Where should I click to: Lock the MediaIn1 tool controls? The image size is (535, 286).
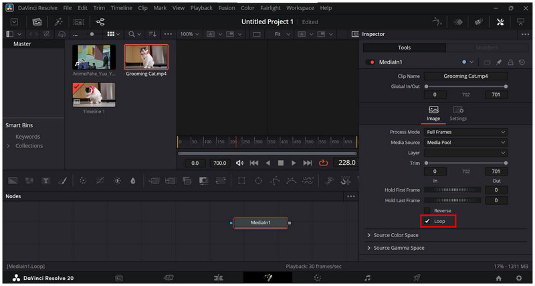[x=510, y=62]
